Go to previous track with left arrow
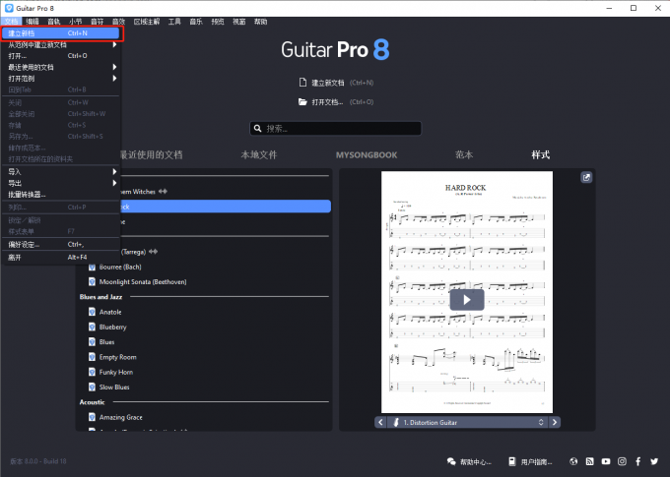 [379, 422]
